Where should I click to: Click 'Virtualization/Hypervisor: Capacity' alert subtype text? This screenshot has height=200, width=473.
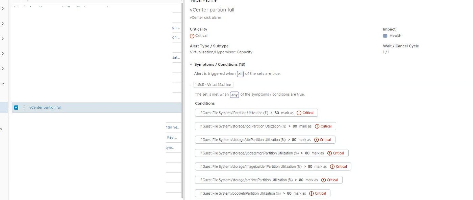pos(221,52)
